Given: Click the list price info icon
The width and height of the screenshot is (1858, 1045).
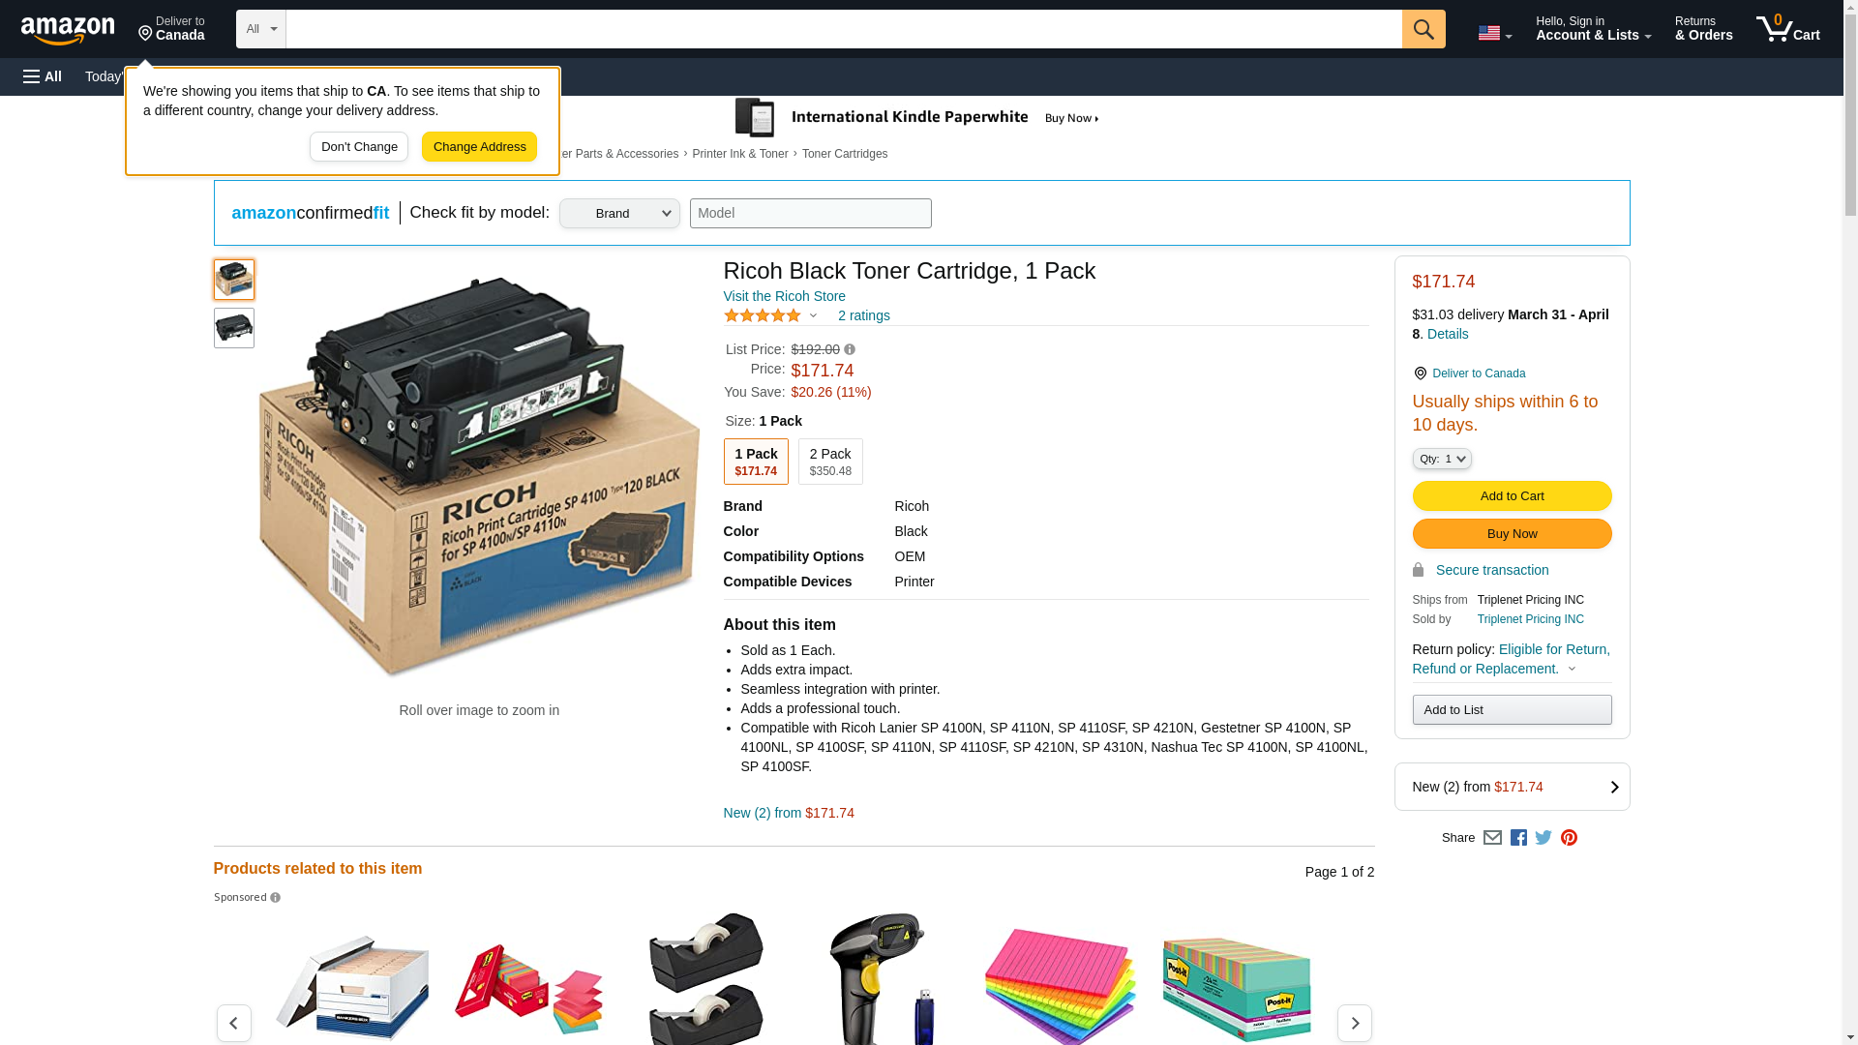Looking at the screenshot, I should click(x=850, y=349).
